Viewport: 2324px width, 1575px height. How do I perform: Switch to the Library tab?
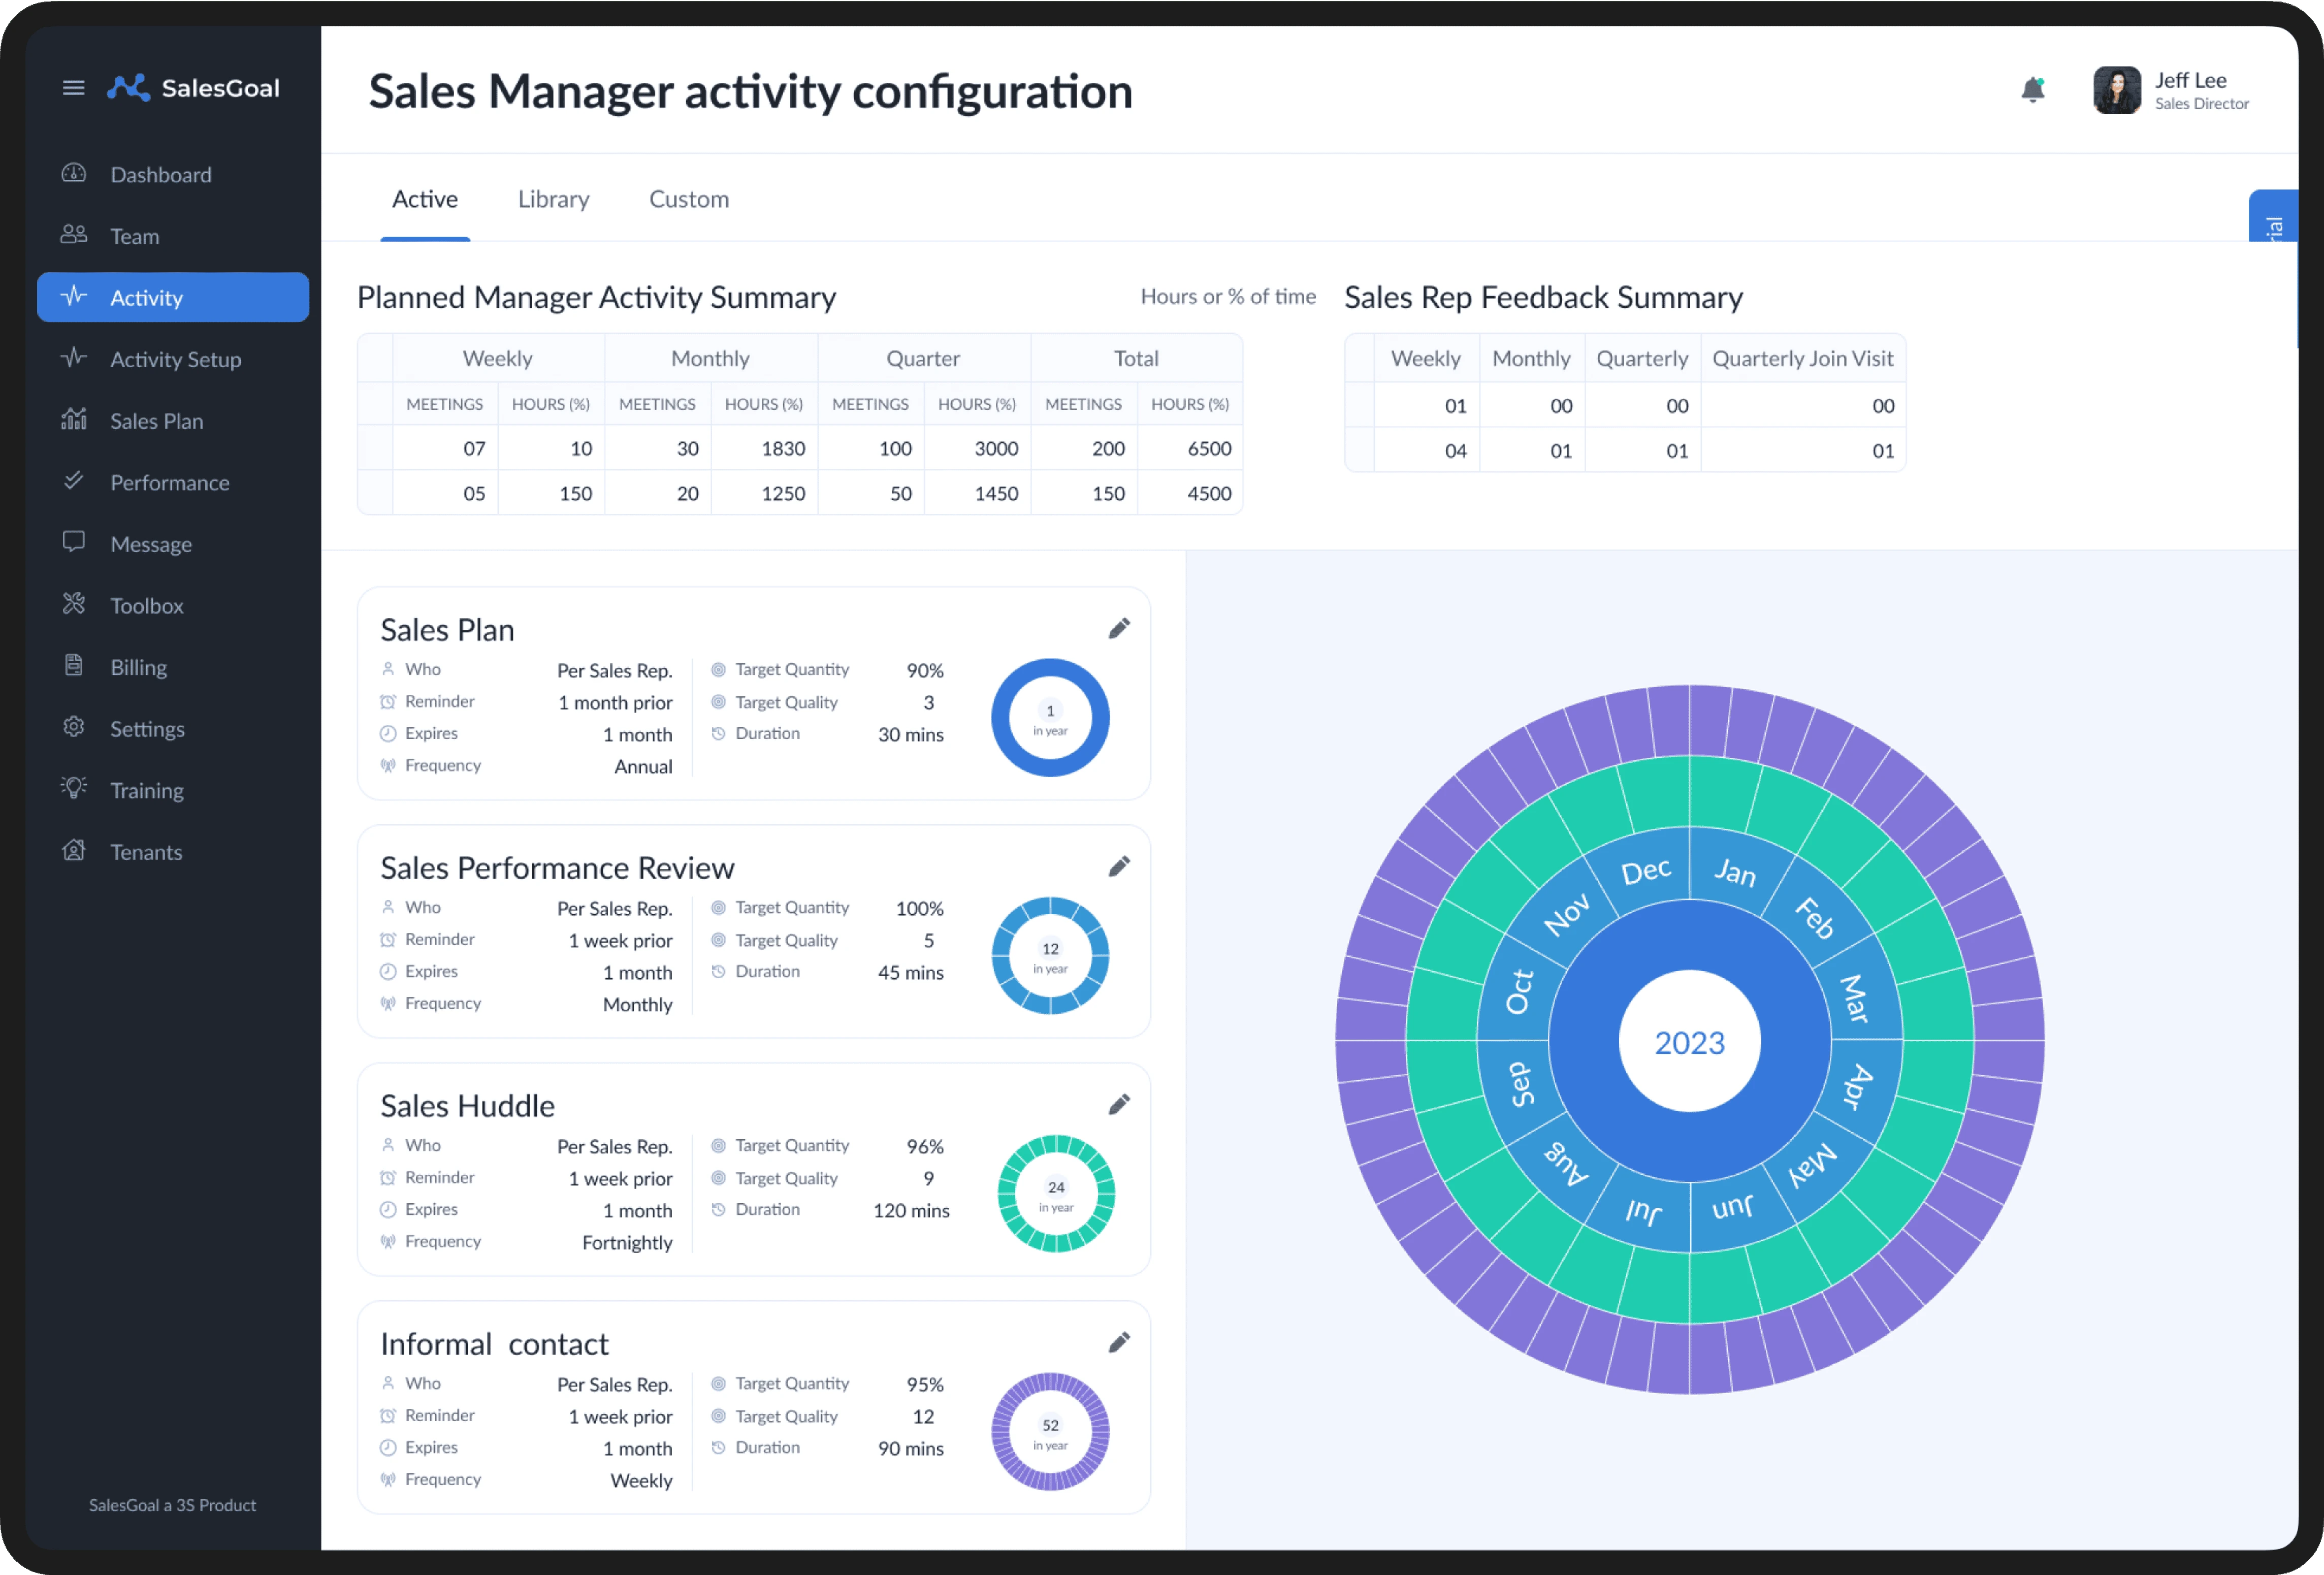point(553,199)
